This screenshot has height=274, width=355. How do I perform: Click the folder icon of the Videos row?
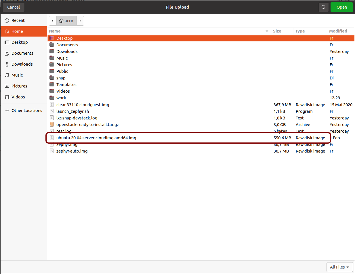click(52, 91)
